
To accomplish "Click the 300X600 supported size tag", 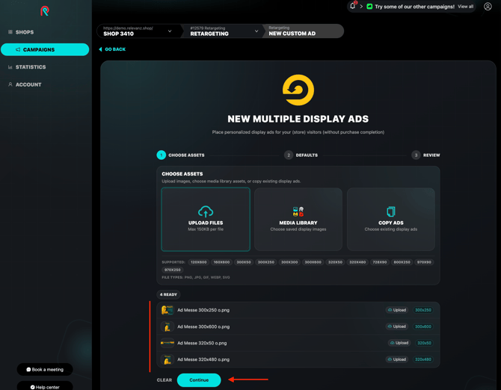I will coord(313,262).
